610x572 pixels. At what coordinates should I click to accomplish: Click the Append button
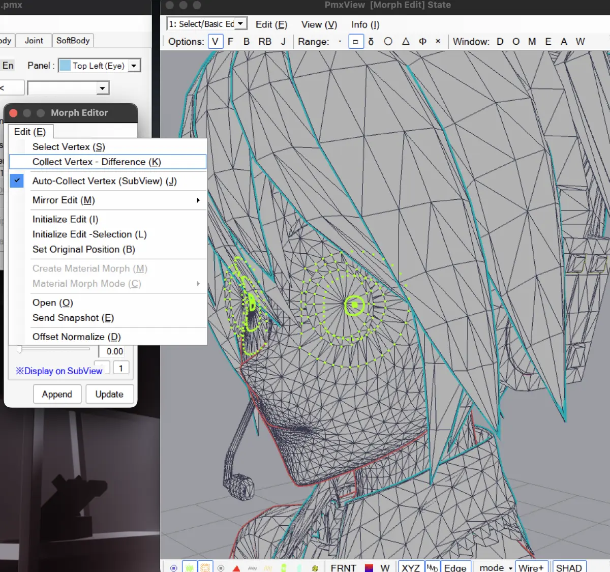[x=57, y=394]
